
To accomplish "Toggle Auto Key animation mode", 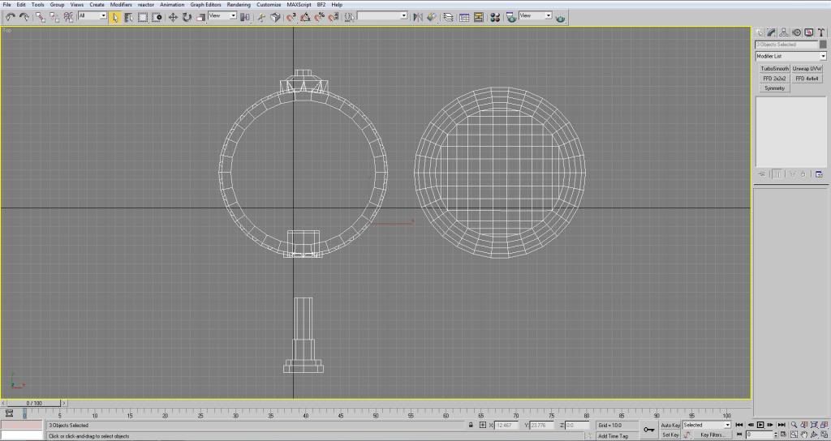I will pyautogui.click(x=670, y=425).
